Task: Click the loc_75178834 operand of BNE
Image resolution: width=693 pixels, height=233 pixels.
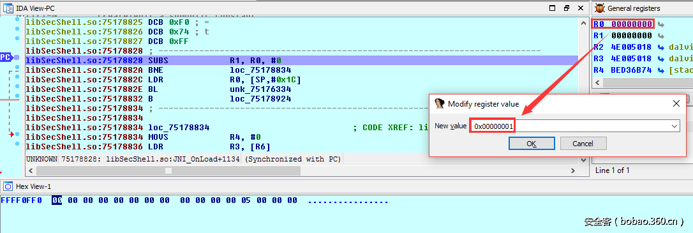Action: click(260, 70)
